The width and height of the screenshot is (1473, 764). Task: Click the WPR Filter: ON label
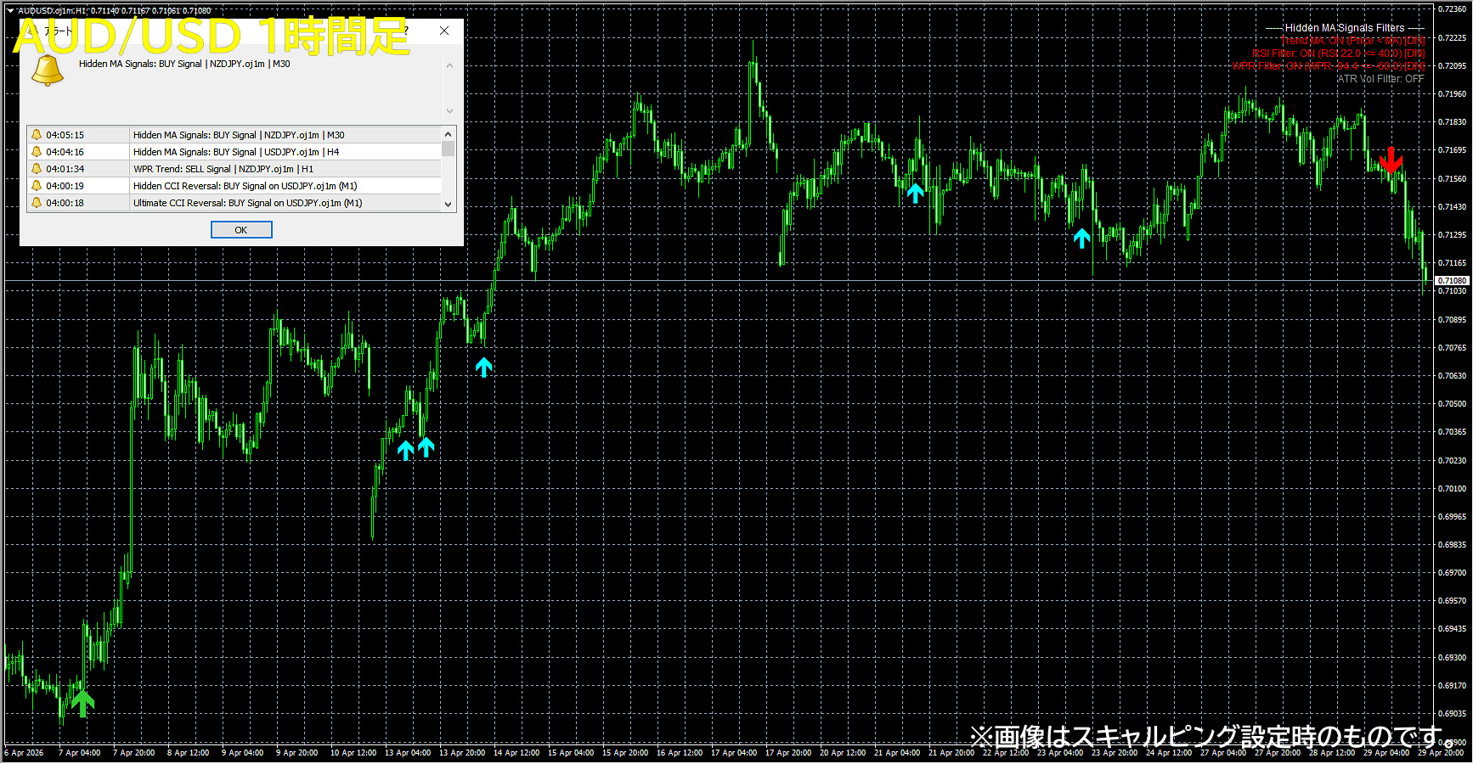1329,66
